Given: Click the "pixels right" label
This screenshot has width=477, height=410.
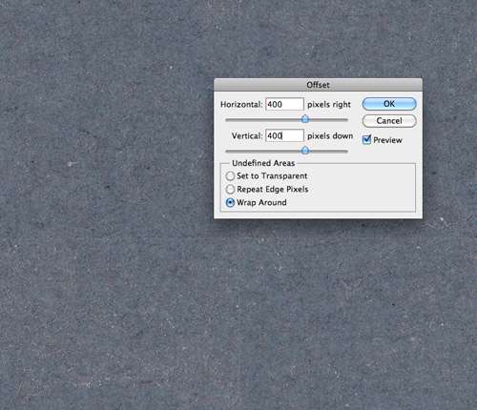Looking at the screenshot, I should coord(329,105).
